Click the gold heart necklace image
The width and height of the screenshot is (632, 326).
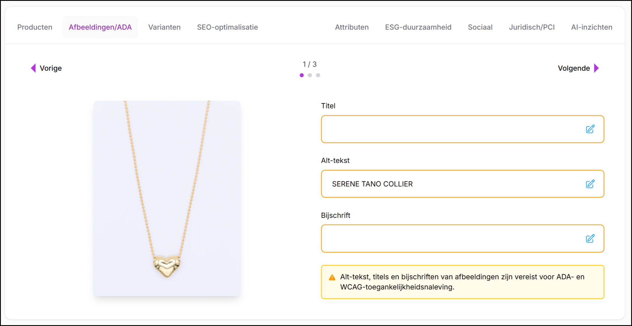click(167, 198)
